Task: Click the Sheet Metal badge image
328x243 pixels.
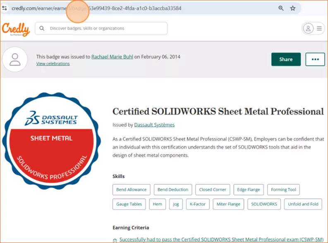Action: tap(51, 141)
